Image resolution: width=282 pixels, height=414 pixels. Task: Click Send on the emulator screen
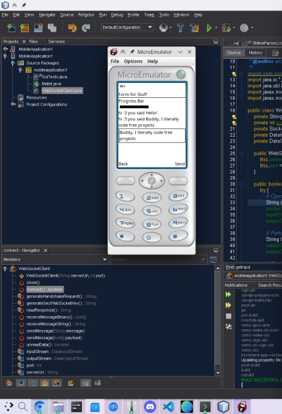180,164
